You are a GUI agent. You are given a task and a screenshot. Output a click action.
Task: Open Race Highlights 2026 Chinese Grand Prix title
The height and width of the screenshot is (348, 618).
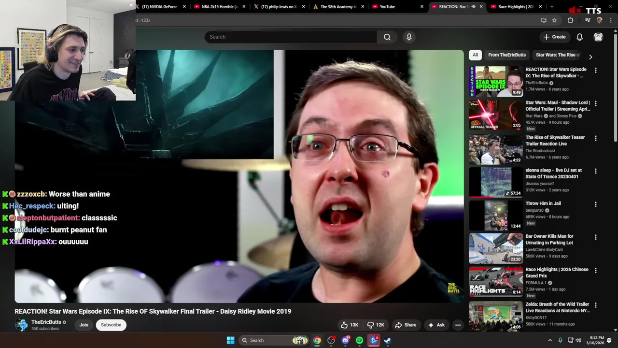[557, 273]
